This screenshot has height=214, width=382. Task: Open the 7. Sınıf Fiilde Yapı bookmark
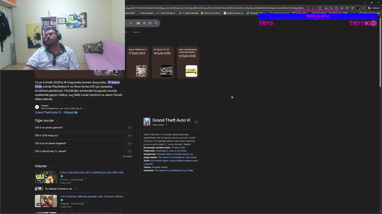point(166,13)
